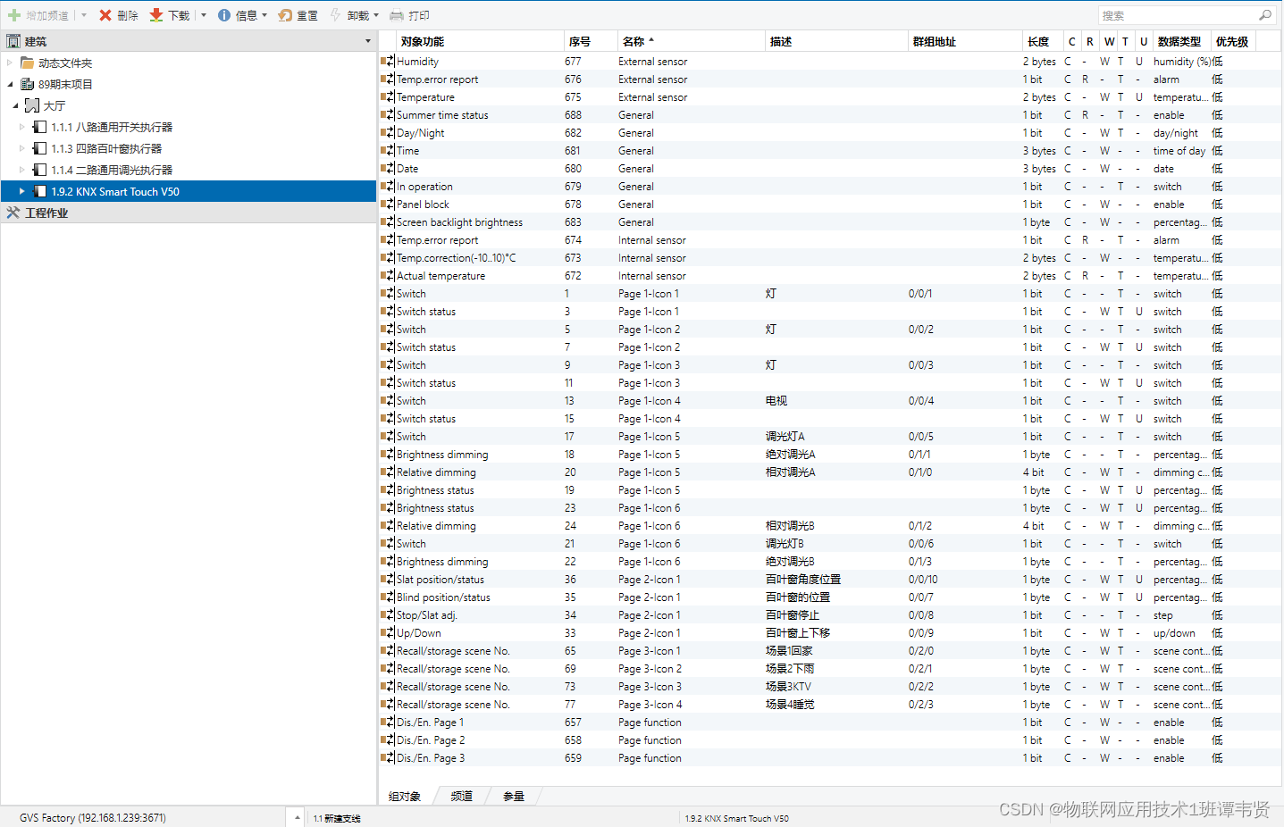Collapse the 89期末项目 project node
The image size is (1284, 827).
pyautogui.click(x=10, y=84)
